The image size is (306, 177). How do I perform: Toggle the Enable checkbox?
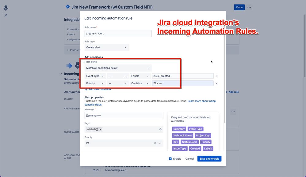[x=170, y=159]
